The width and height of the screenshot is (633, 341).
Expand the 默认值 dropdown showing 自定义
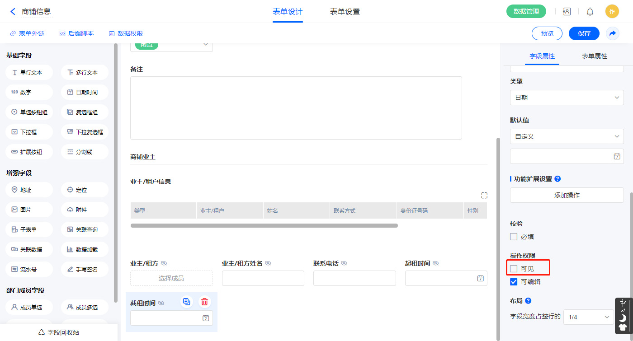[x=567, y=136]
